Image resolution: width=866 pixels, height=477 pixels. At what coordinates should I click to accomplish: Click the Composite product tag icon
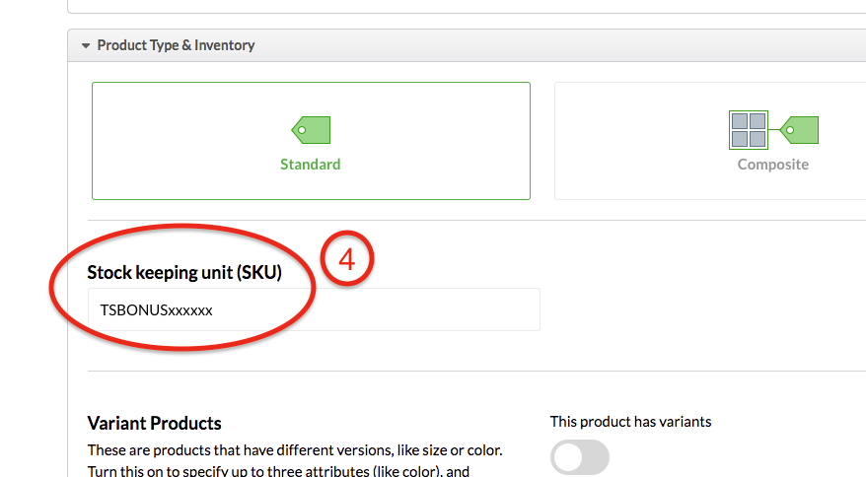point(799,130)
